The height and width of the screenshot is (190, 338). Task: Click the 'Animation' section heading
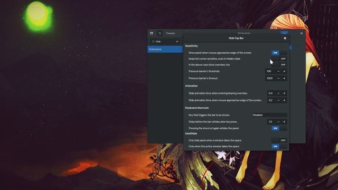(x=191, y=85)
